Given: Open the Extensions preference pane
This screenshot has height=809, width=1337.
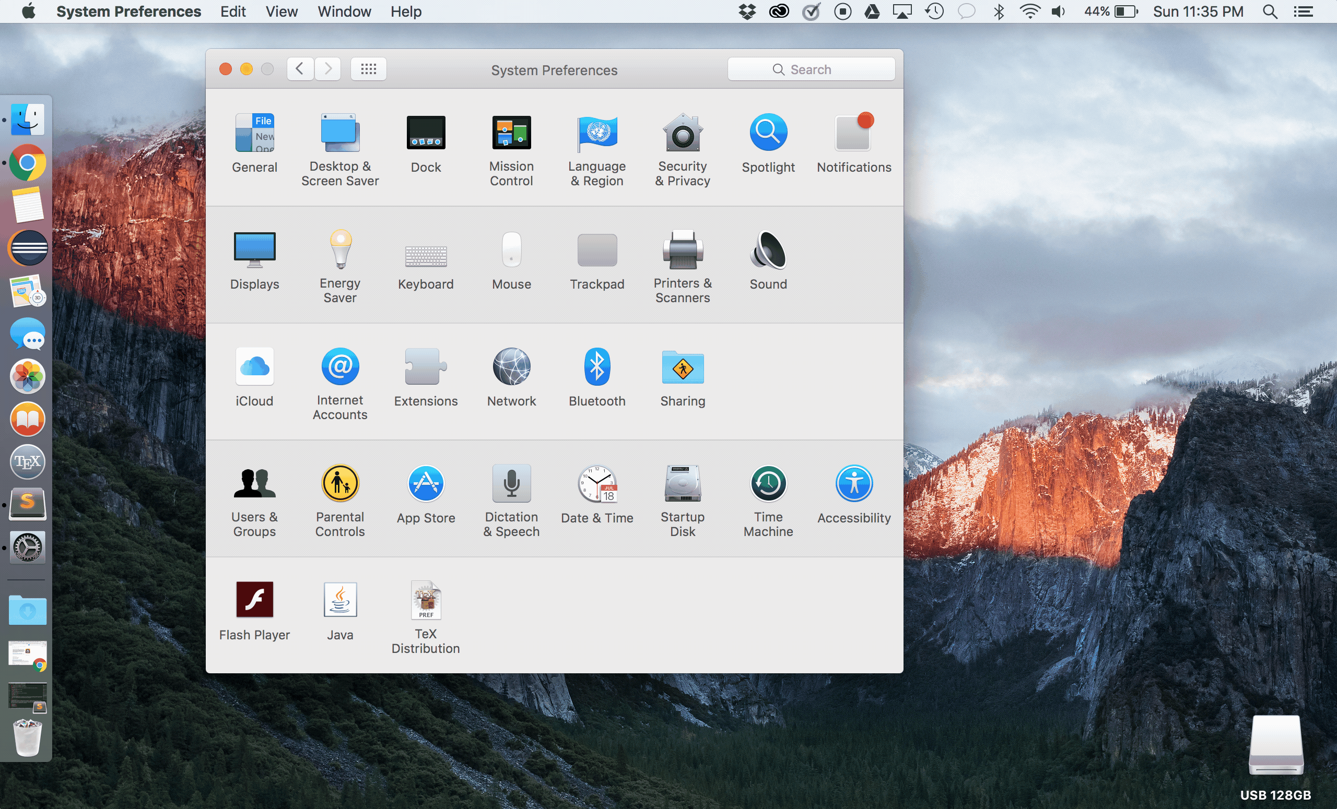Looking at the screenshot, I should pyautogui.click(x=426, y=377).
